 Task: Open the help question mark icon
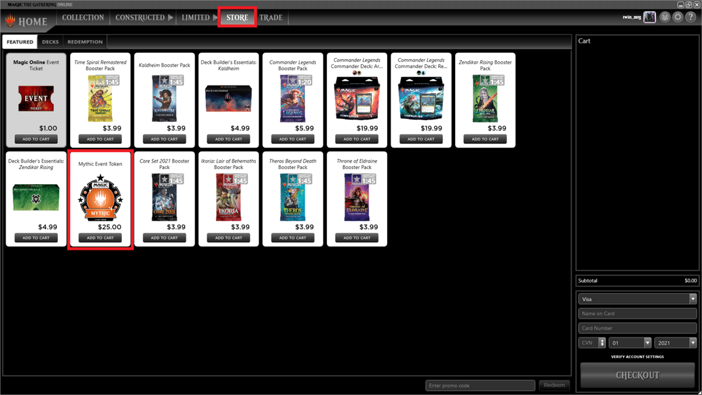690,18
